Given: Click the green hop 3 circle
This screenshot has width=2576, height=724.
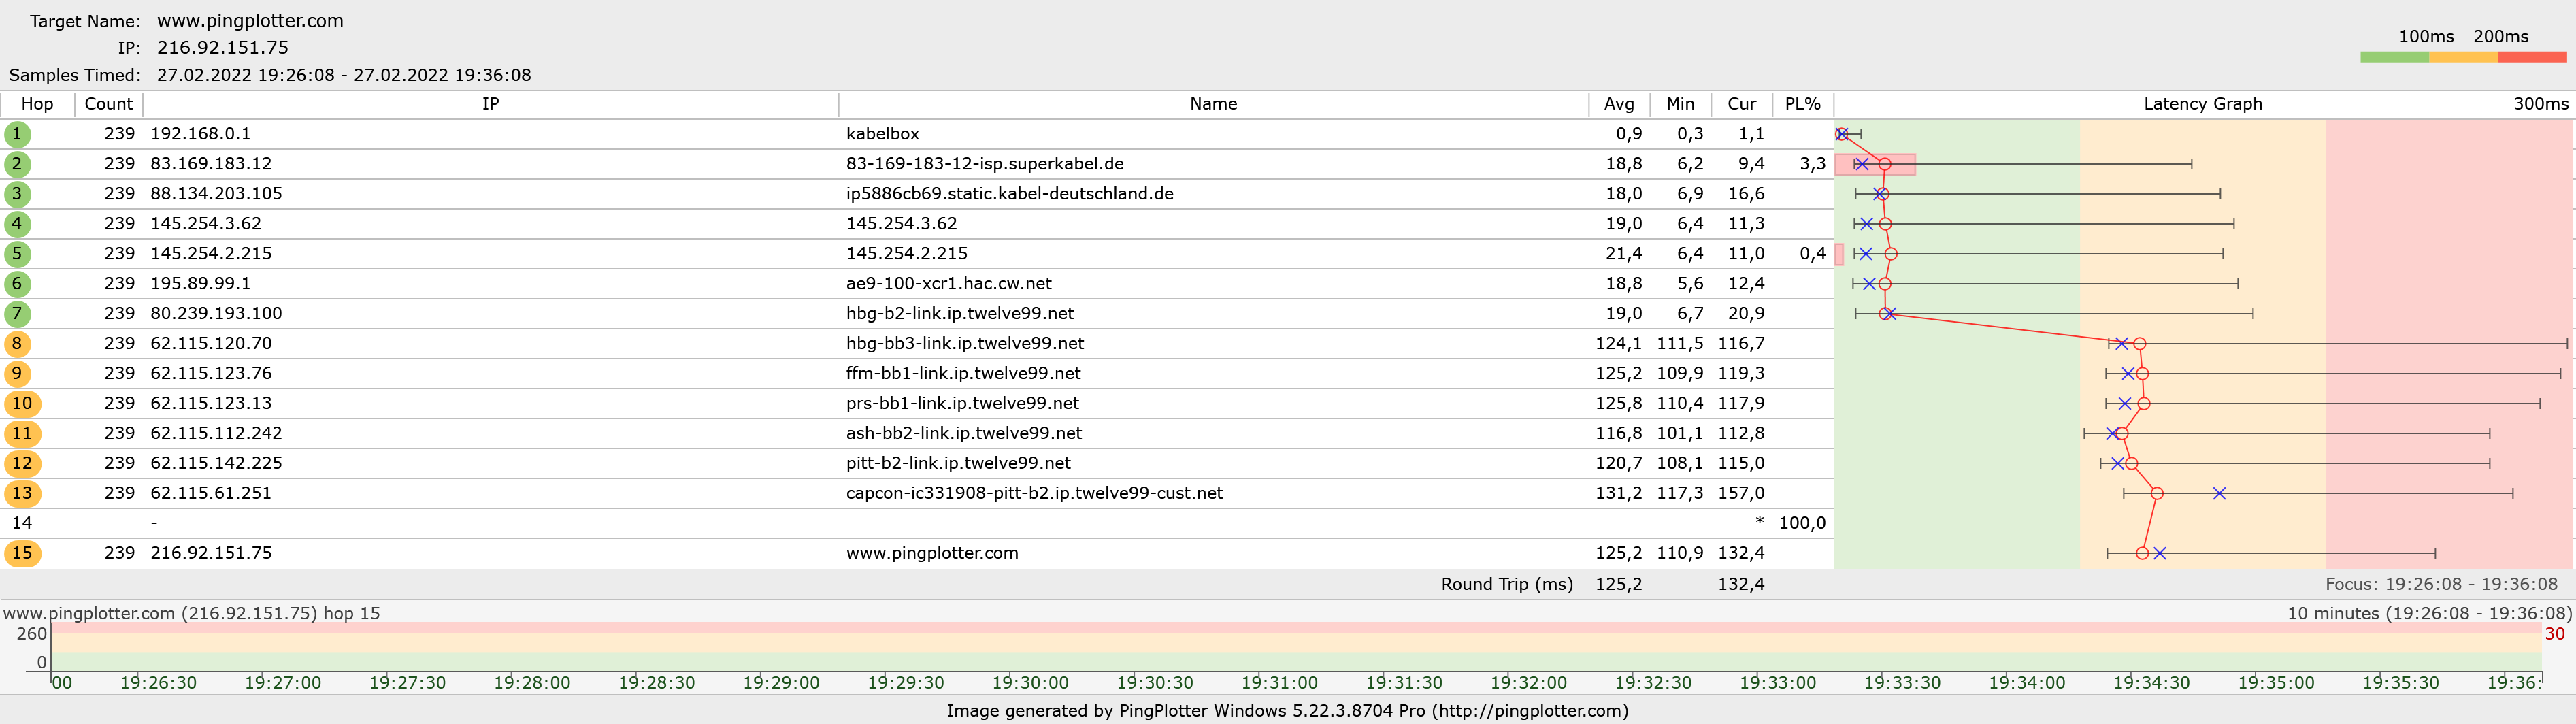Looking at the screenshot, I should pos(17,194).
